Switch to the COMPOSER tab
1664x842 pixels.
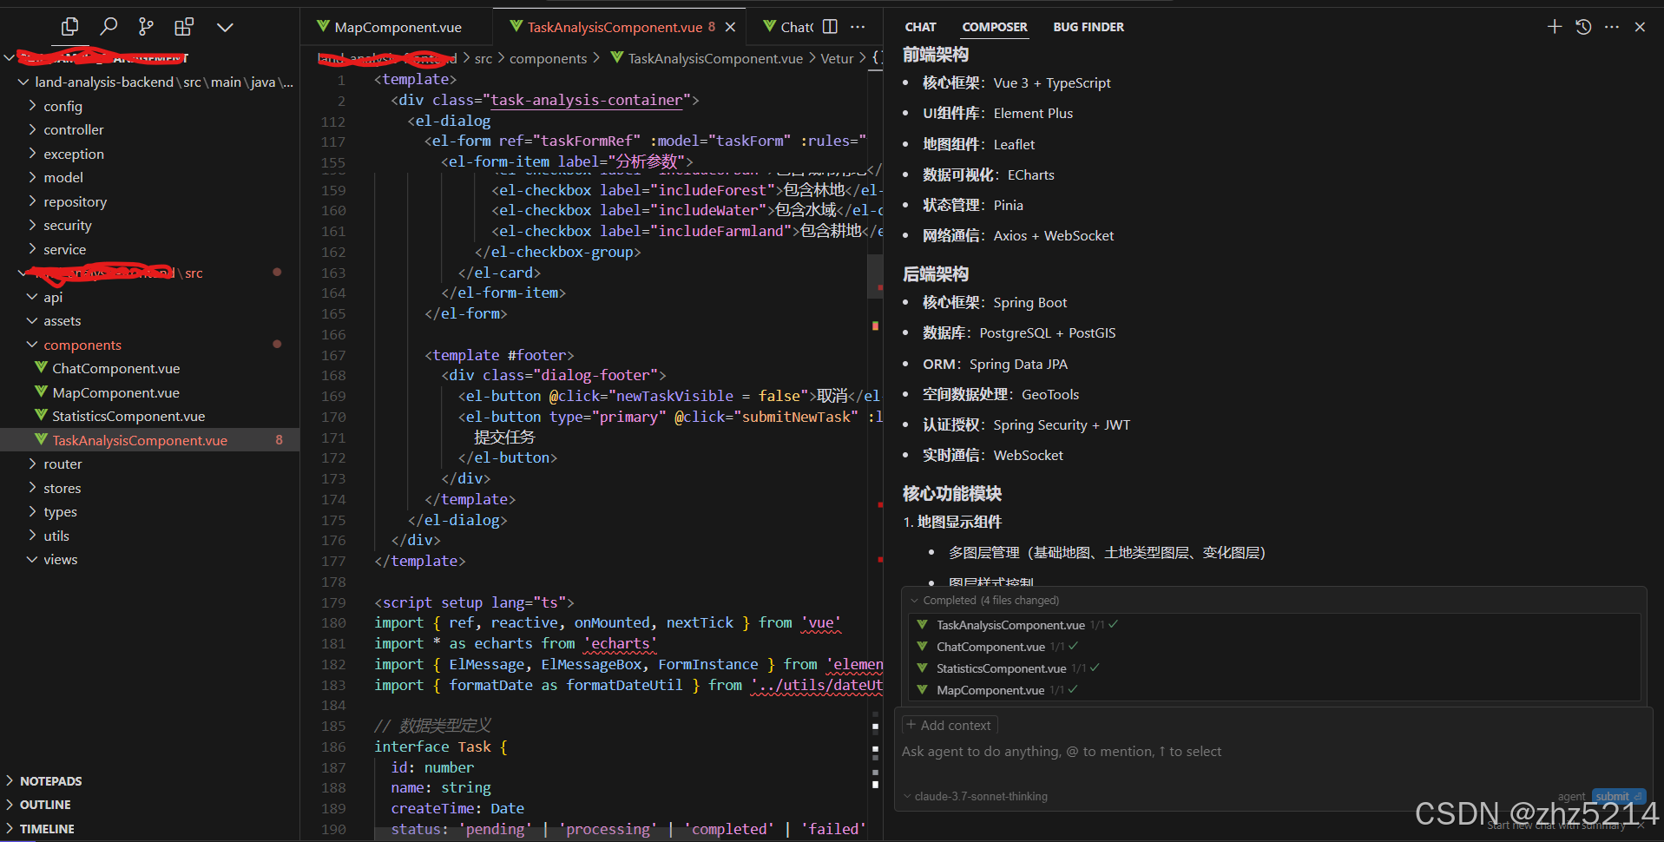click(995, 27)
